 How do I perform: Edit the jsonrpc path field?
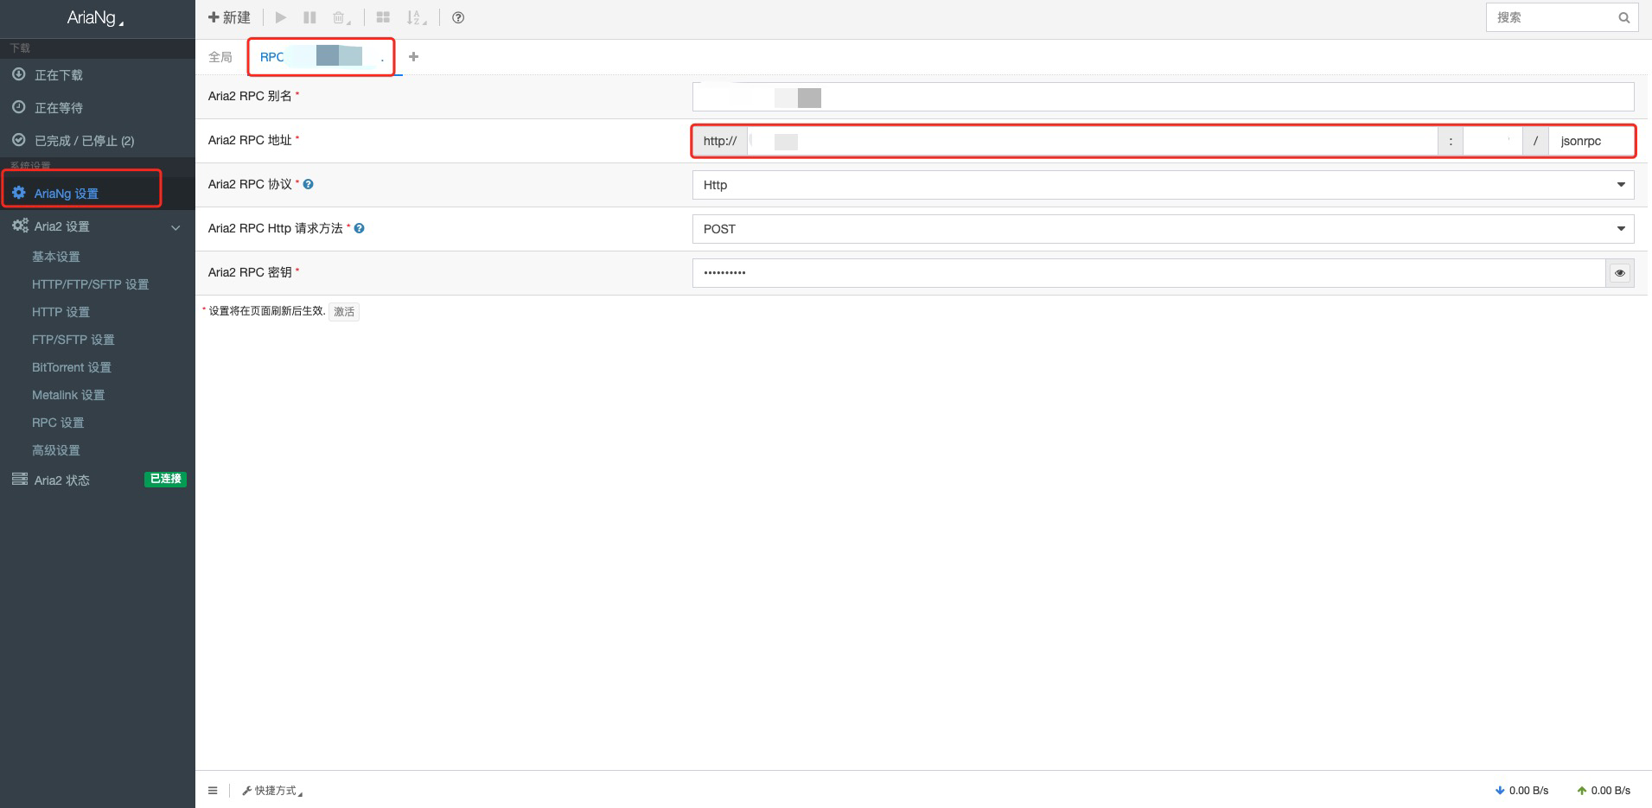[x=1591, y=141]
